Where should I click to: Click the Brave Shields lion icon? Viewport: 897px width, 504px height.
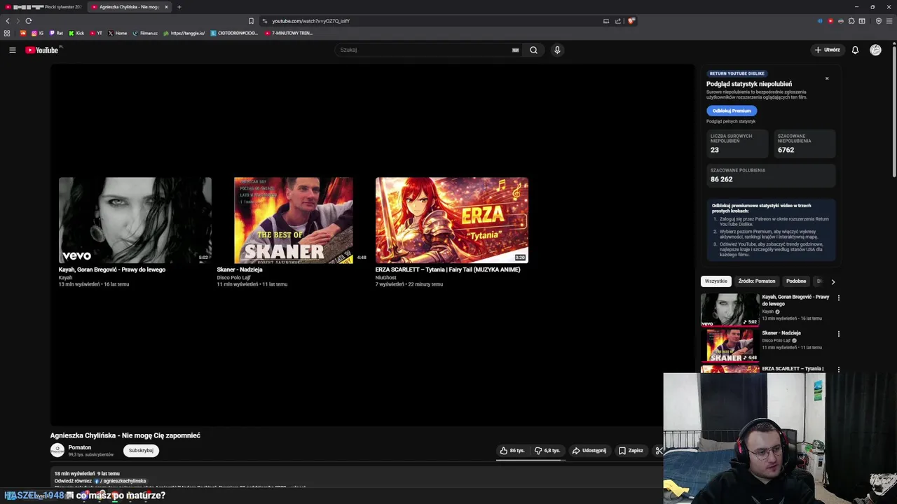pos(631,21)
